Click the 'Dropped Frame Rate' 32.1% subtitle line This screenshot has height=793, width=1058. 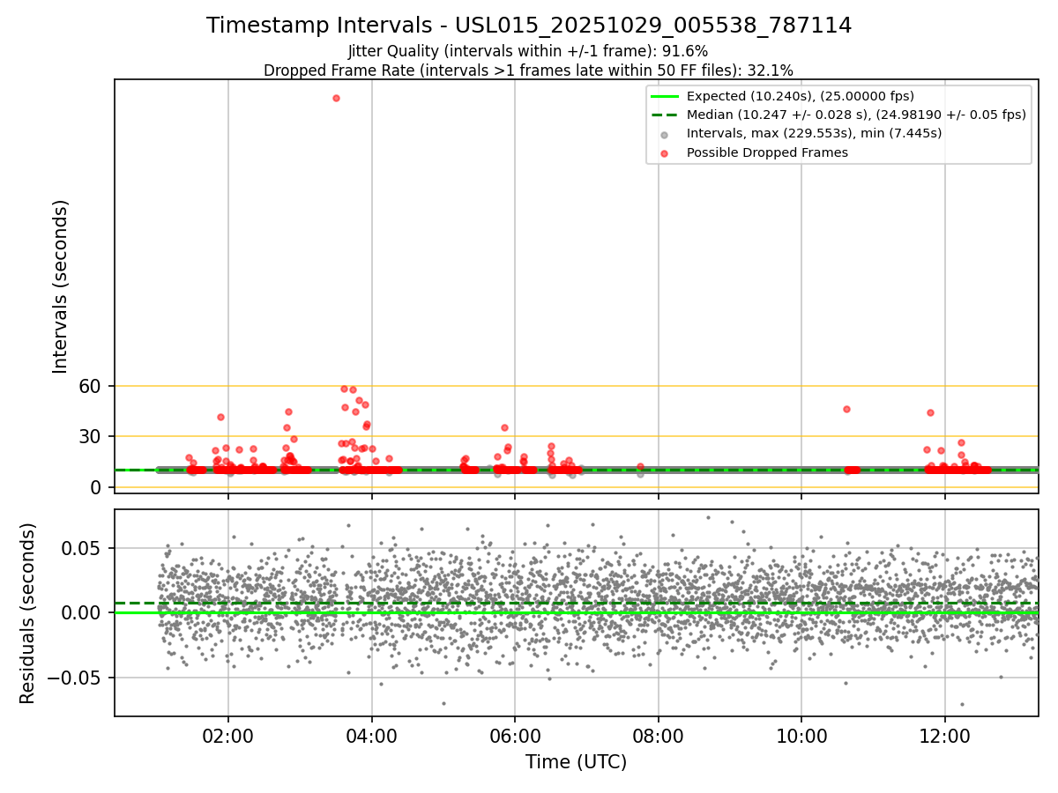point(528,70)
